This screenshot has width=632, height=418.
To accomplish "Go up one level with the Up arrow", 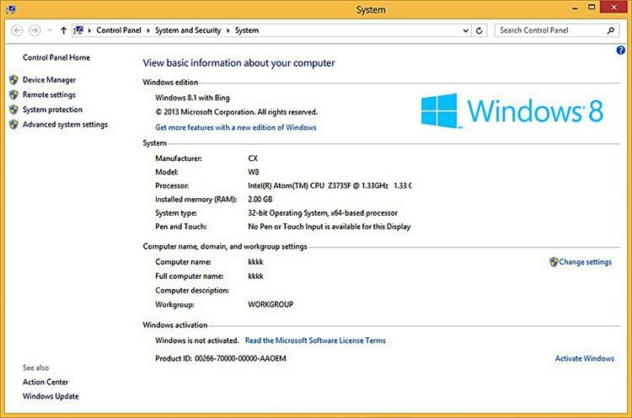I will pyautogui.click(x=63, y=30).
